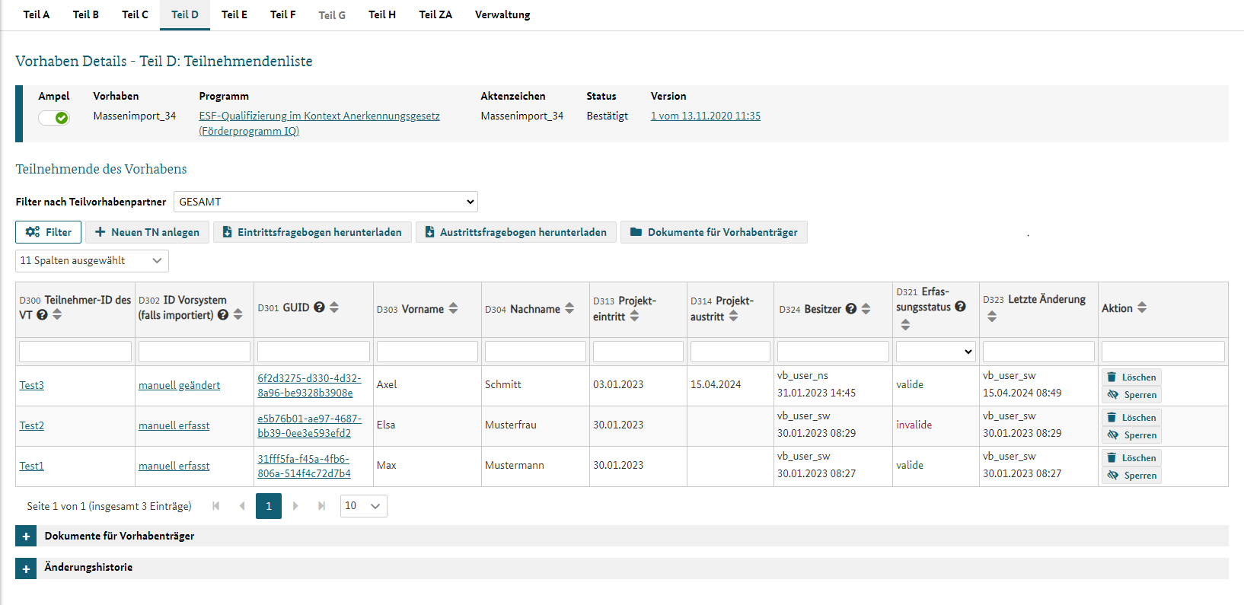The height and width of the screenshot is (605, 1244).
Task: Click manuell geändert link for Test3
Action: (x=179, y=385)
